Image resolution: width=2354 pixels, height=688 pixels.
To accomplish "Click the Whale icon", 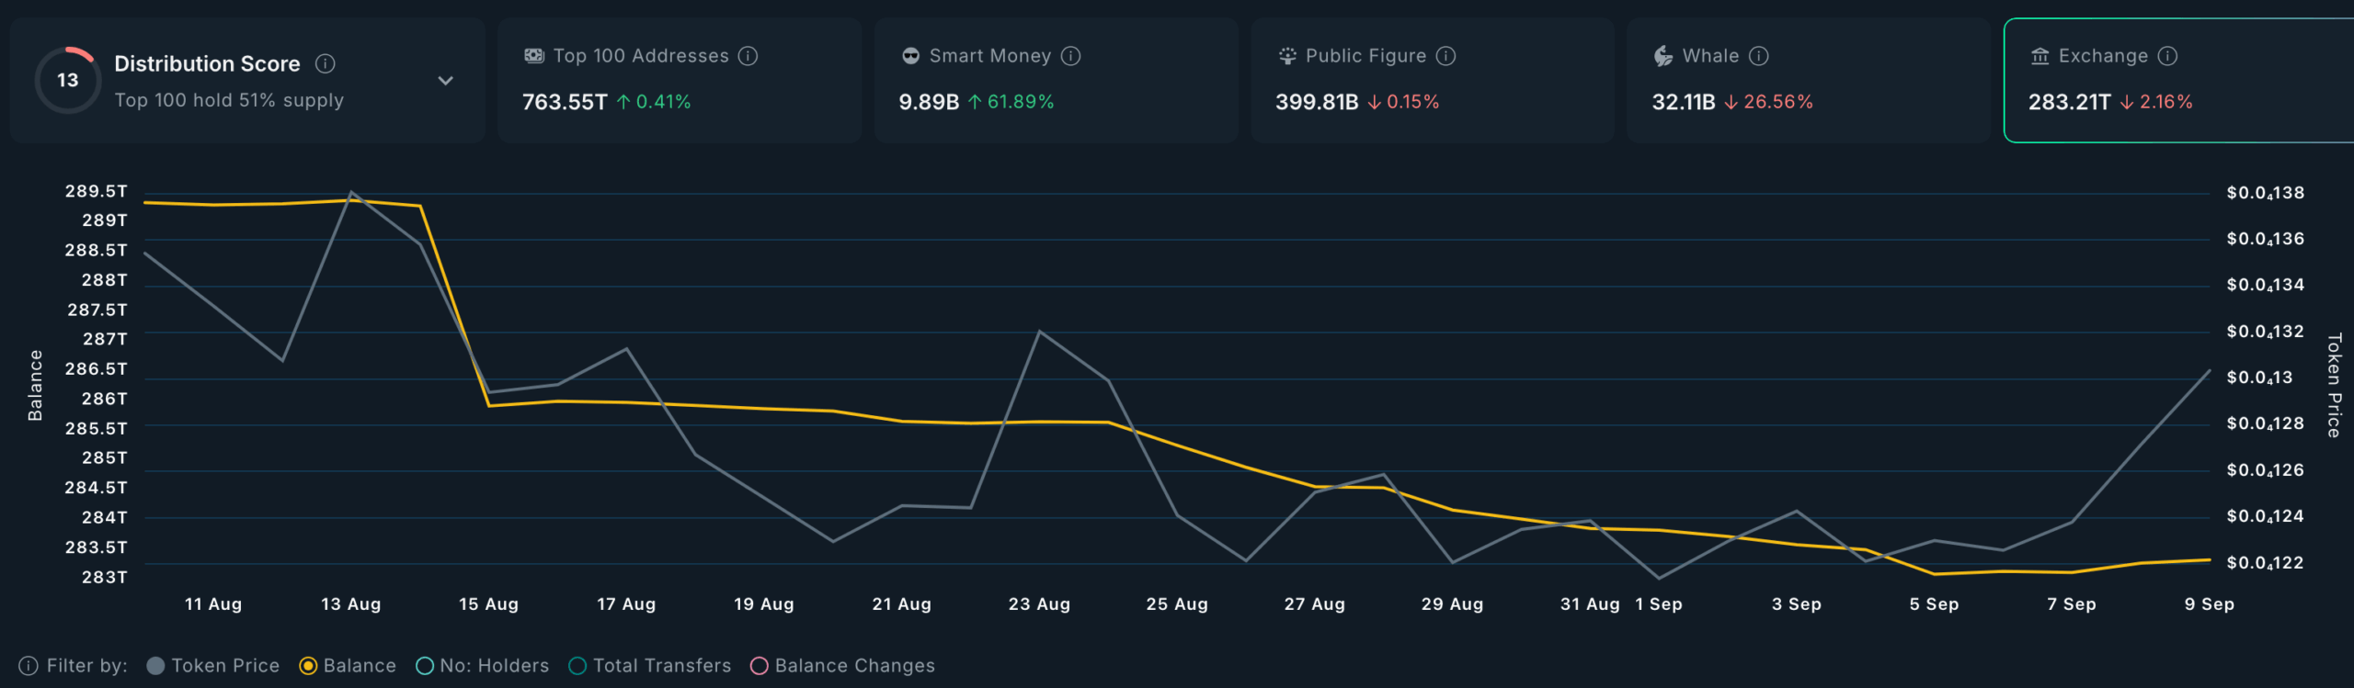I will point(1663,56).
